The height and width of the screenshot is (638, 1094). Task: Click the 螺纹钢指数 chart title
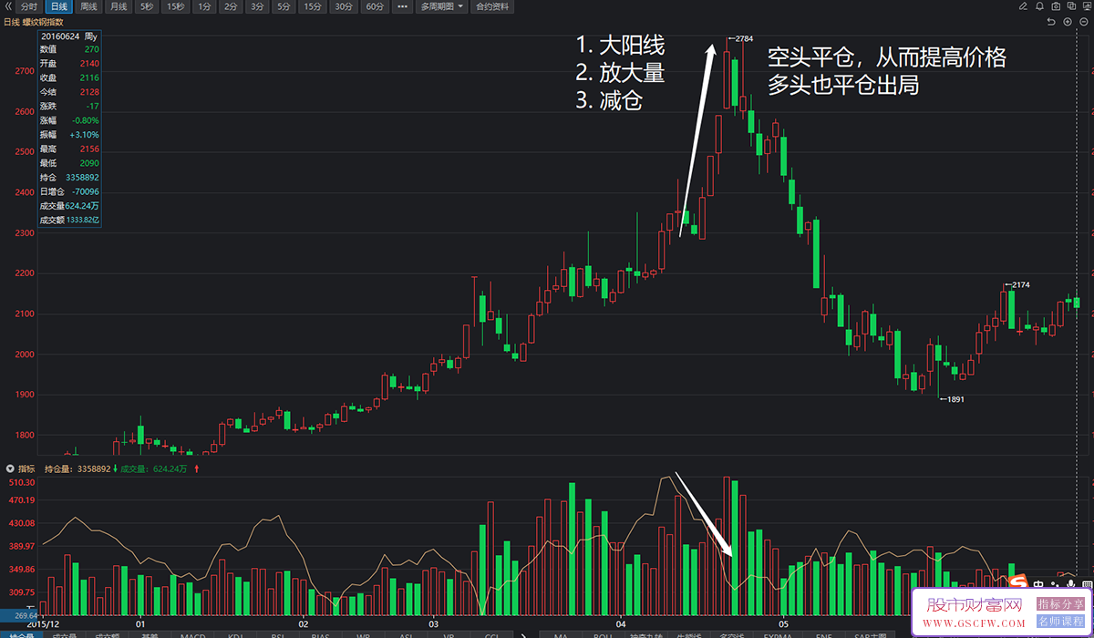point(43,21)
